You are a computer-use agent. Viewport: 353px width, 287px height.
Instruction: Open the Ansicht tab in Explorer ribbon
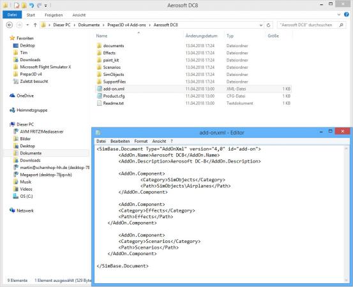coord(79,15)
